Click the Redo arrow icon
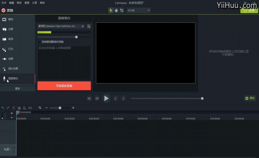Screen dimensions: 259x158 click(8, 108)
